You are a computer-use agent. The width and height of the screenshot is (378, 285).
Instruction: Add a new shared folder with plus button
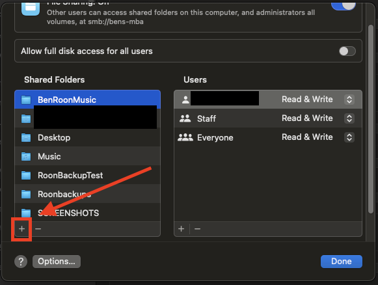pos(21,229)
